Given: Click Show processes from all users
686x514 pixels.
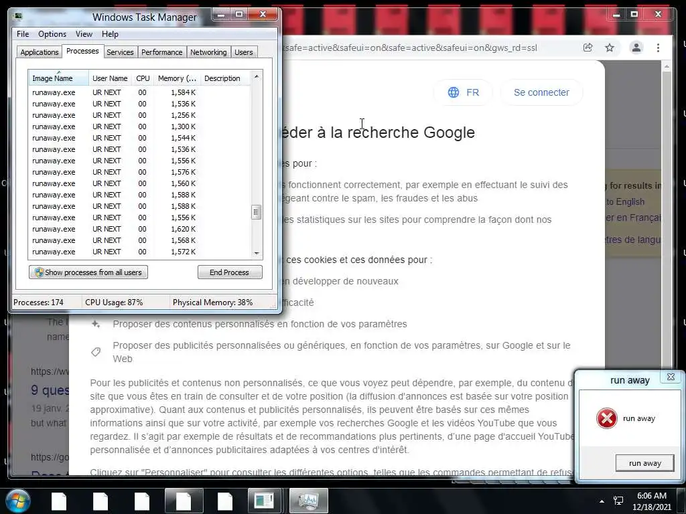Looking at the screenshot, I should click(88, 272).
